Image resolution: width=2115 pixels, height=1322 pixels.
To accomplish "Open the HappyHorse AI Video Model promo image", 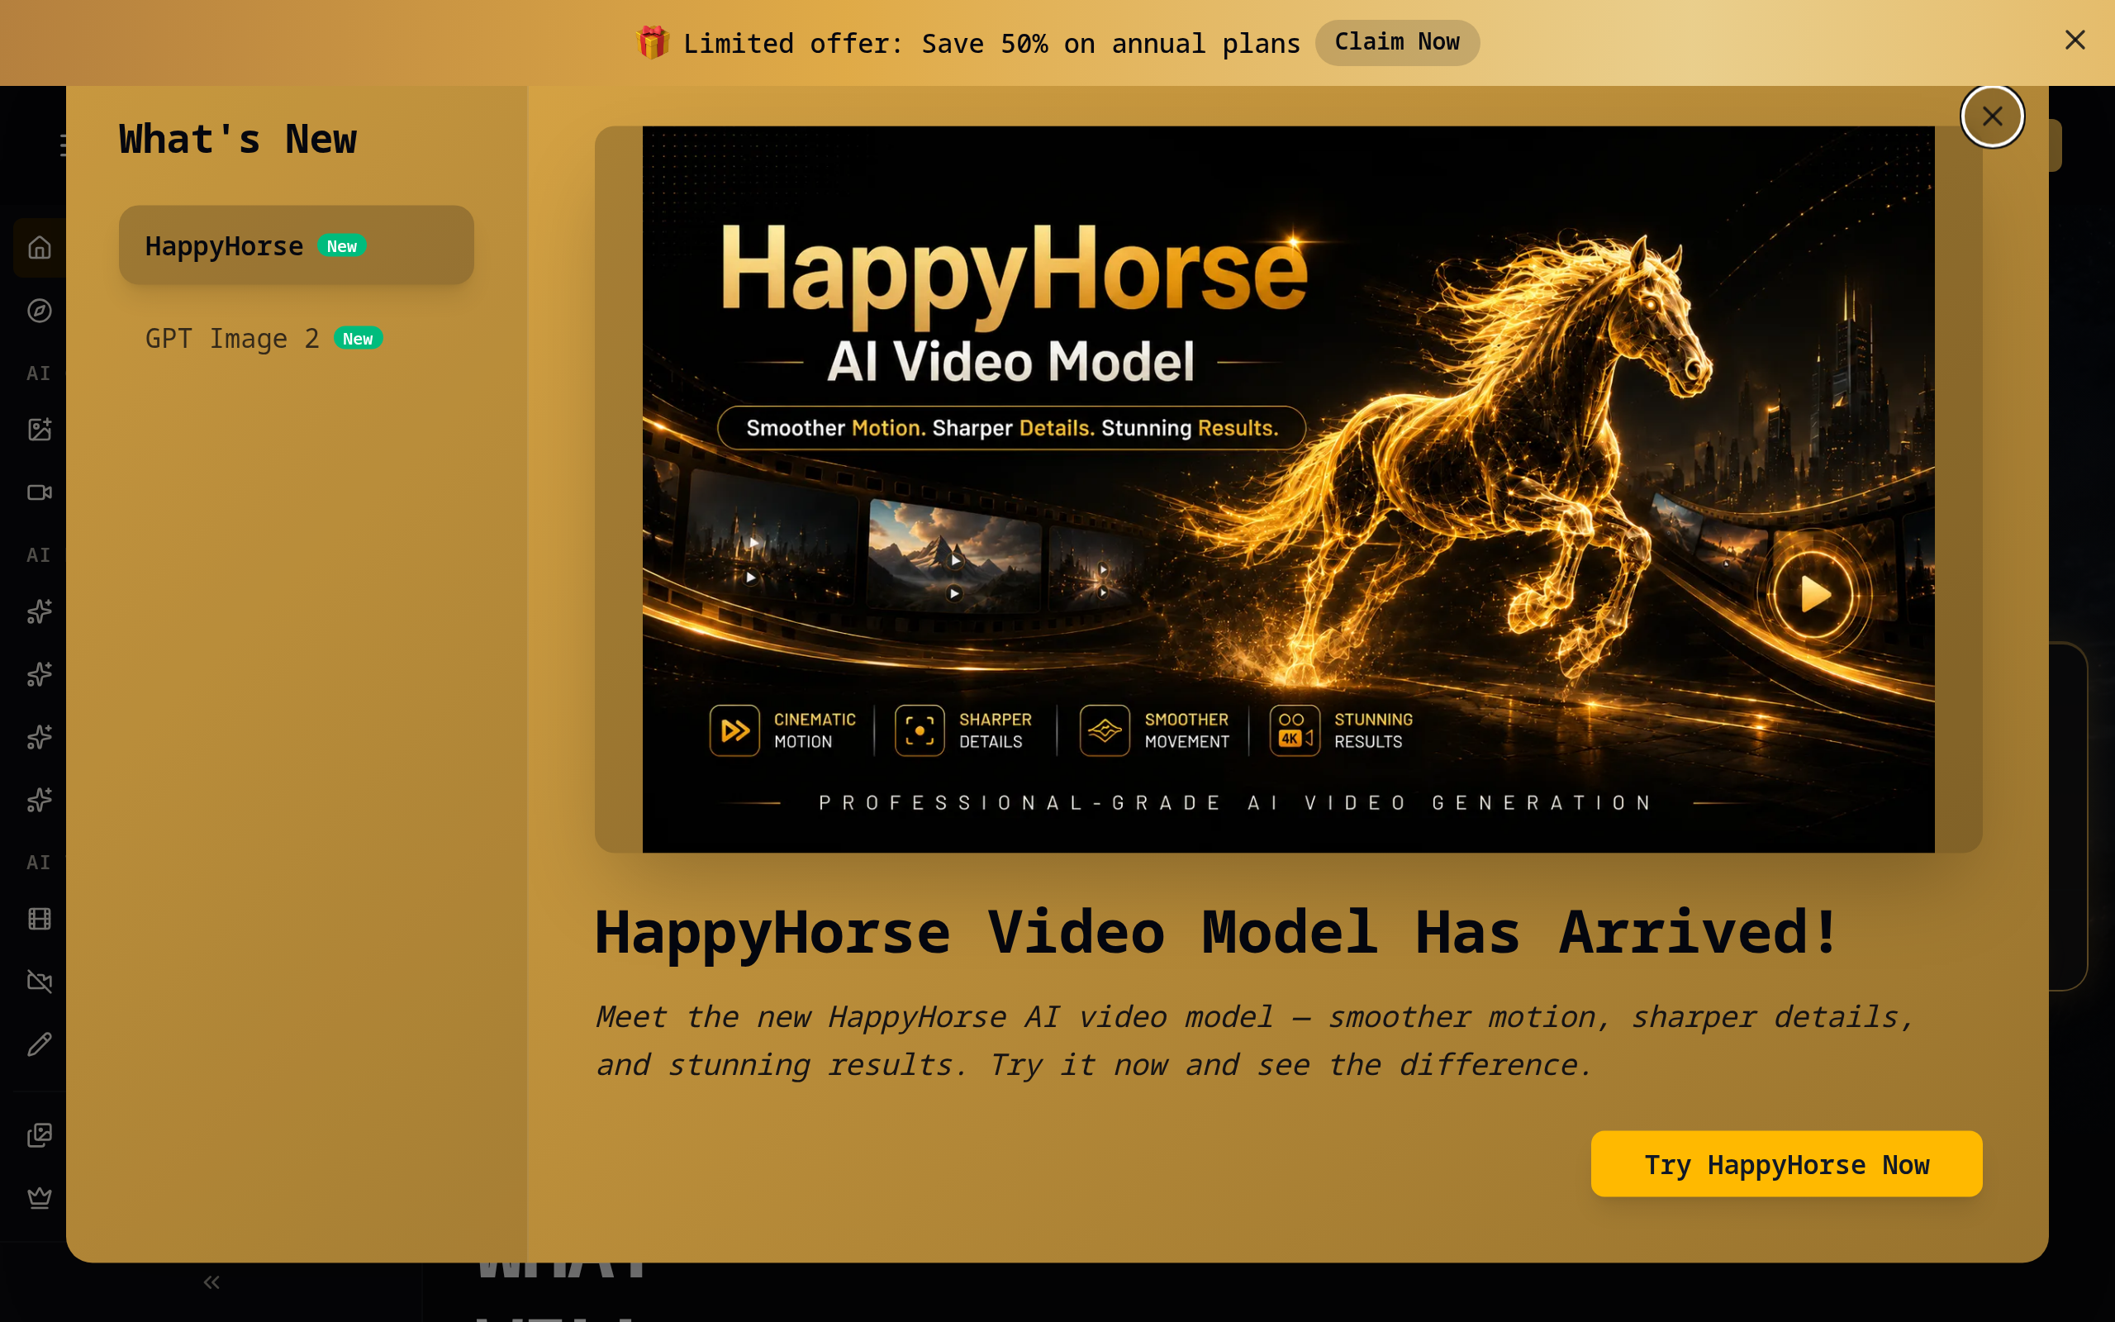I will [x=1287, y=489].
